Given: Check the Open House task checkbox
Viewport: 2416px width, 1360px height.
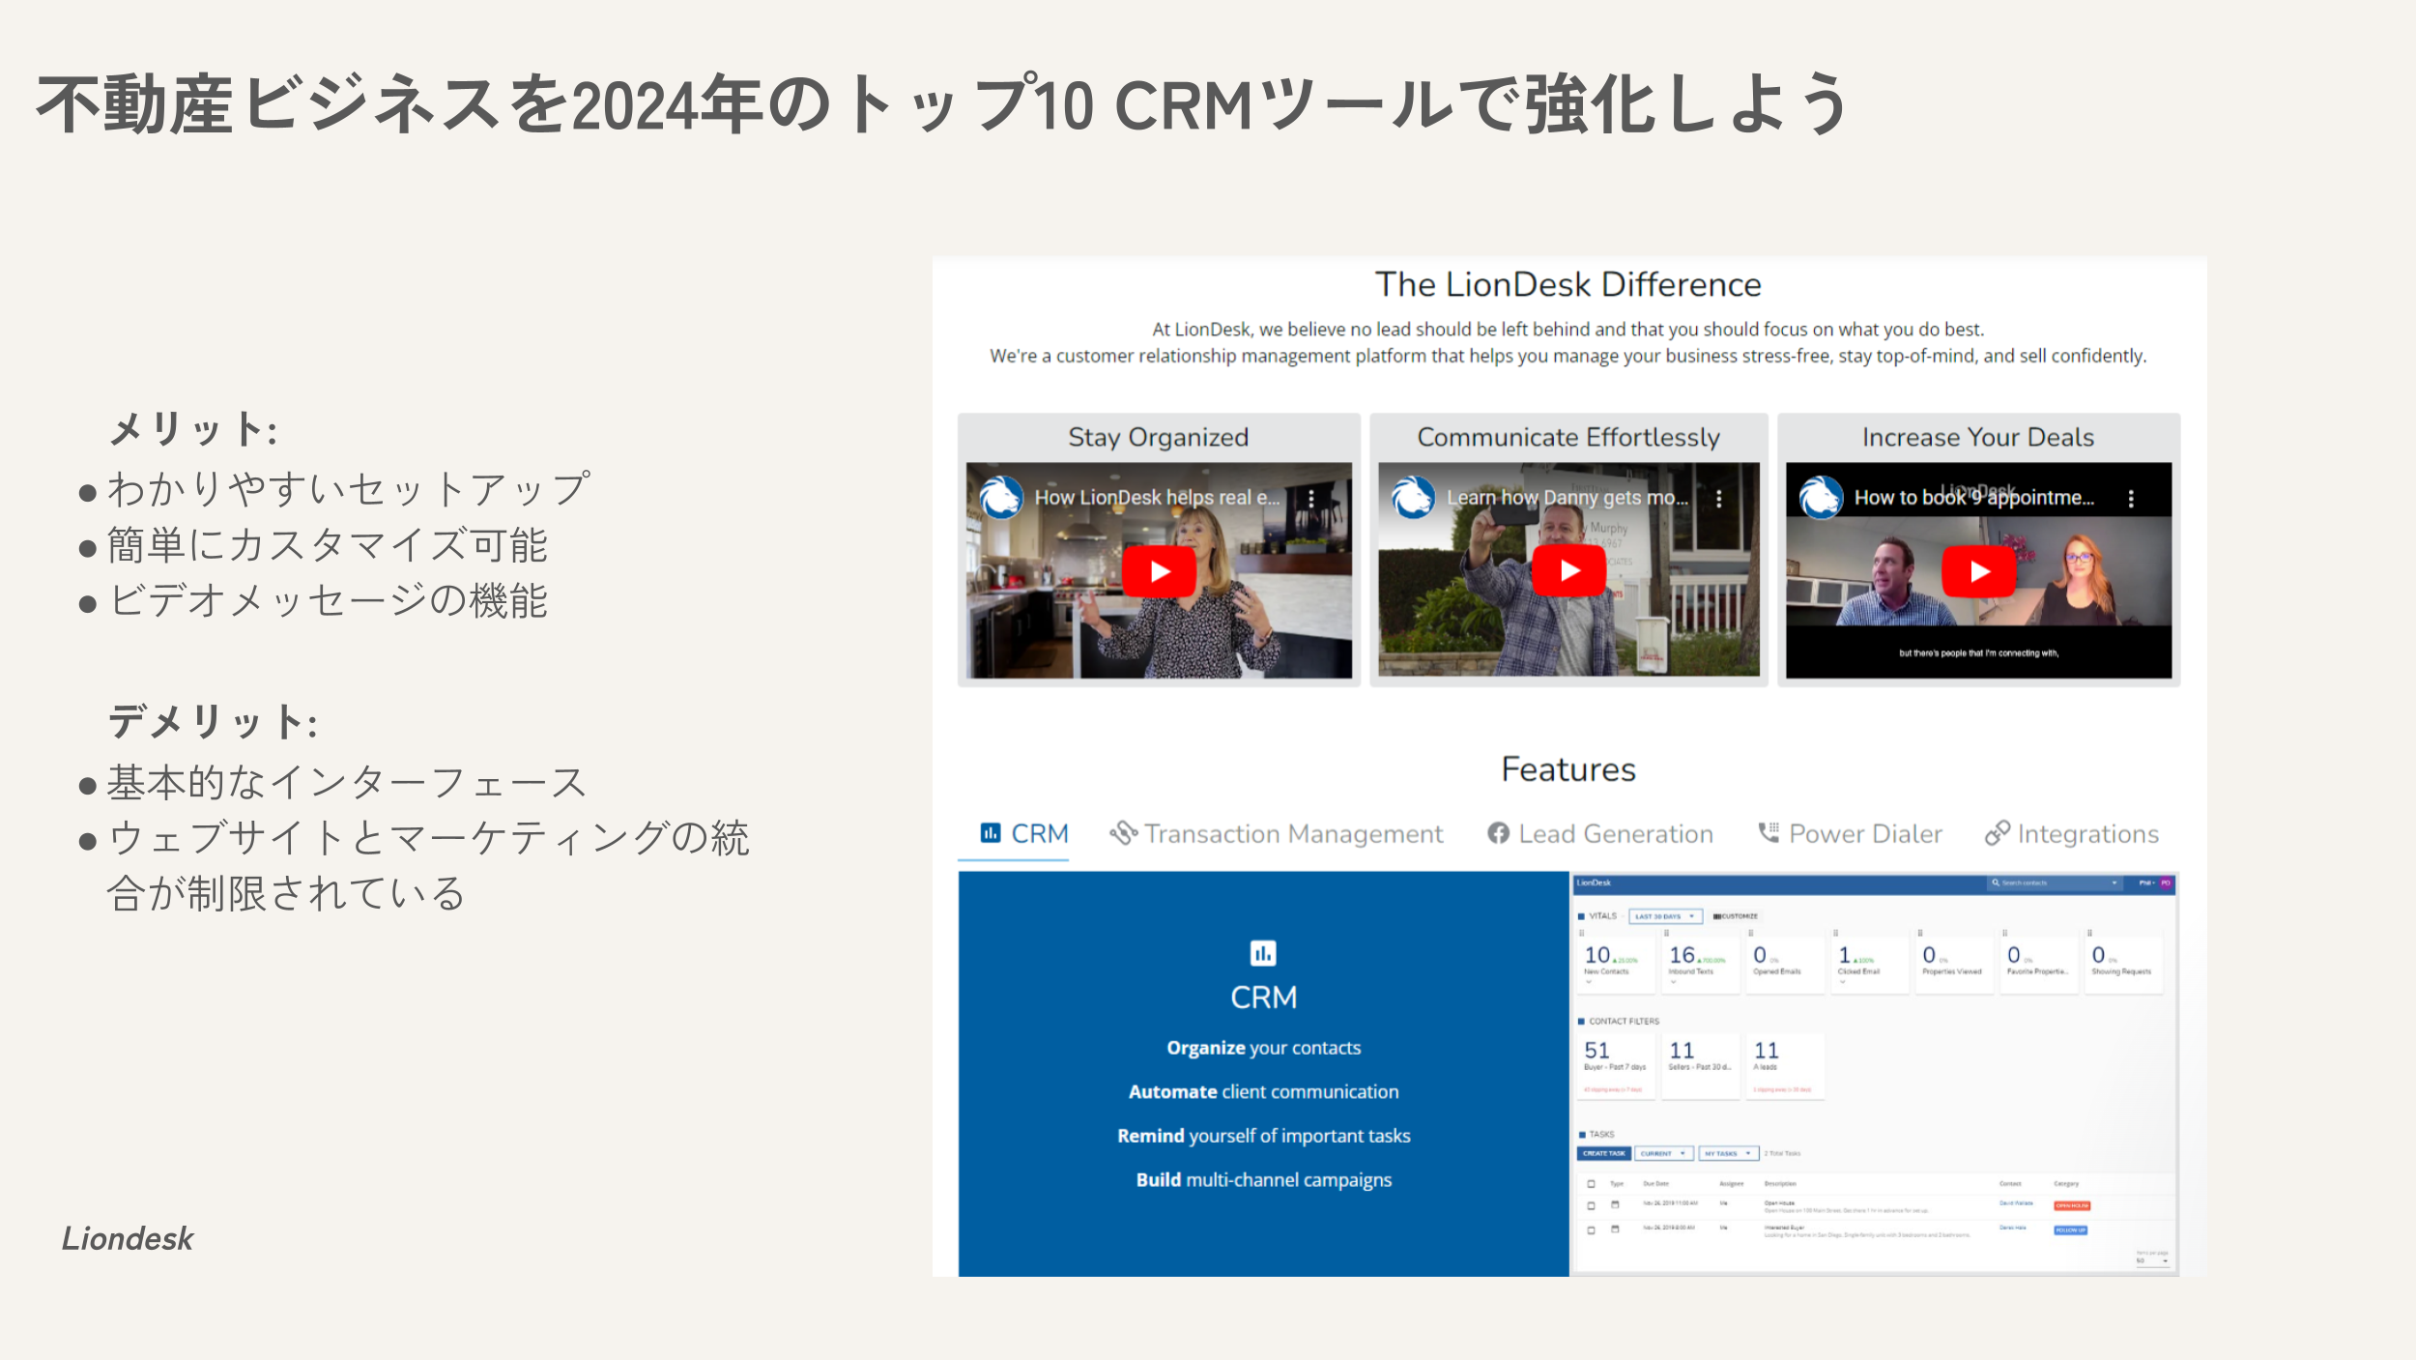Looking at the screenshot, I should (x=1591, y=1205).
